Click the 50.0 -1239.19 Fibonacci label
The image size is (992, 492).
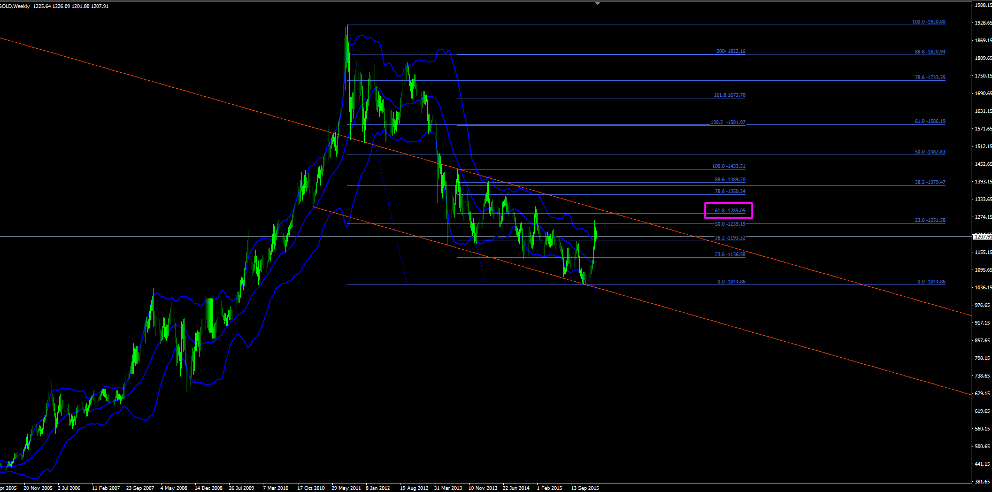coord(730,224)
